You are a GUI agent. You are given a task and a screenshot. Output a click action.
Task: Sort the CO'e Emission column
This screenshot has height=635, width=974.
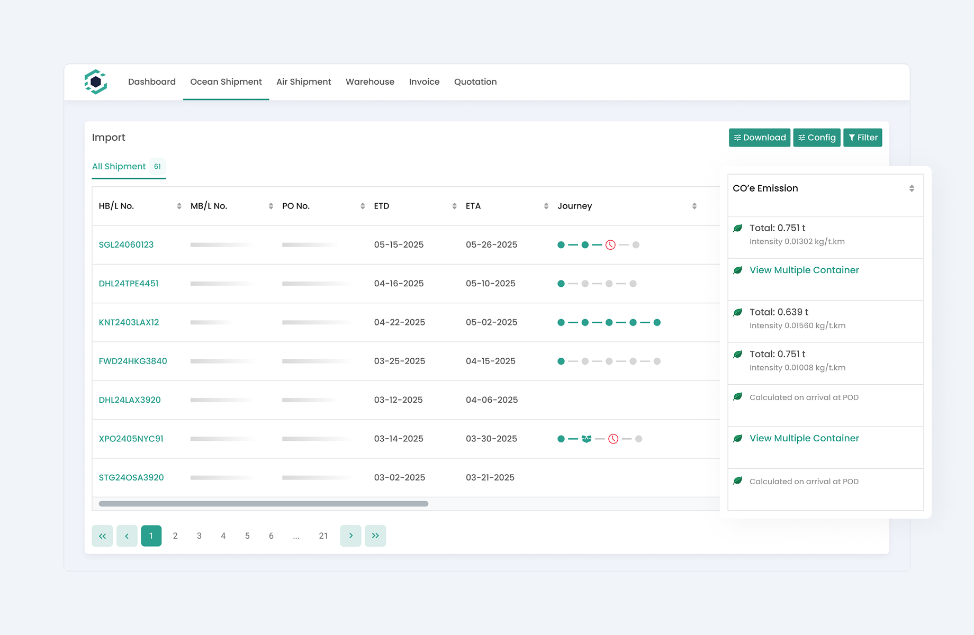[912, 188]
